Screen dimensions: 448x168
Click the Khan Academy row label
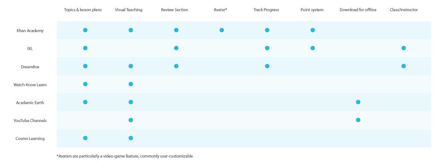tap(30, 31)
